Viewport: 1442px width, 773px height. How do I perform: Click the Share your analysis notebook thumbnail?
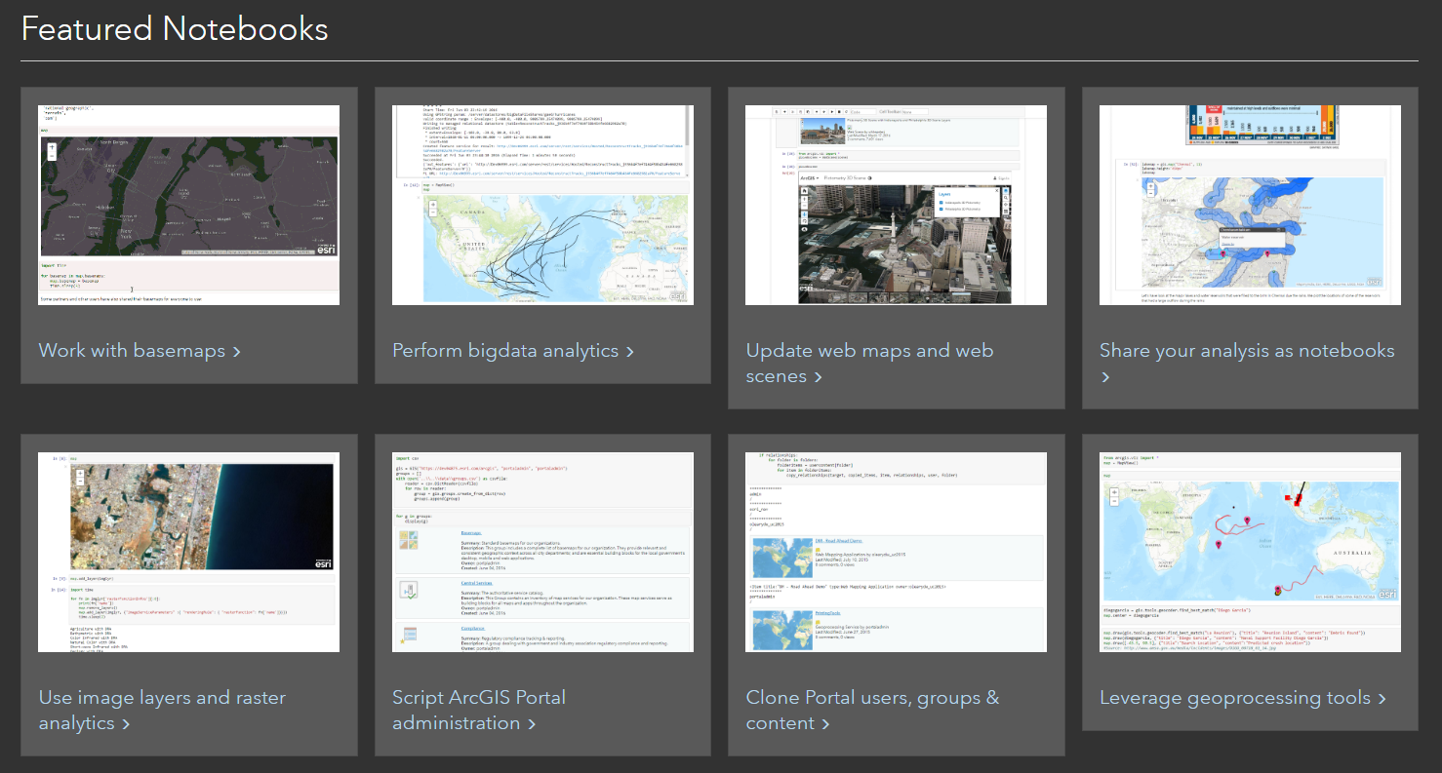coord(1251,206)
